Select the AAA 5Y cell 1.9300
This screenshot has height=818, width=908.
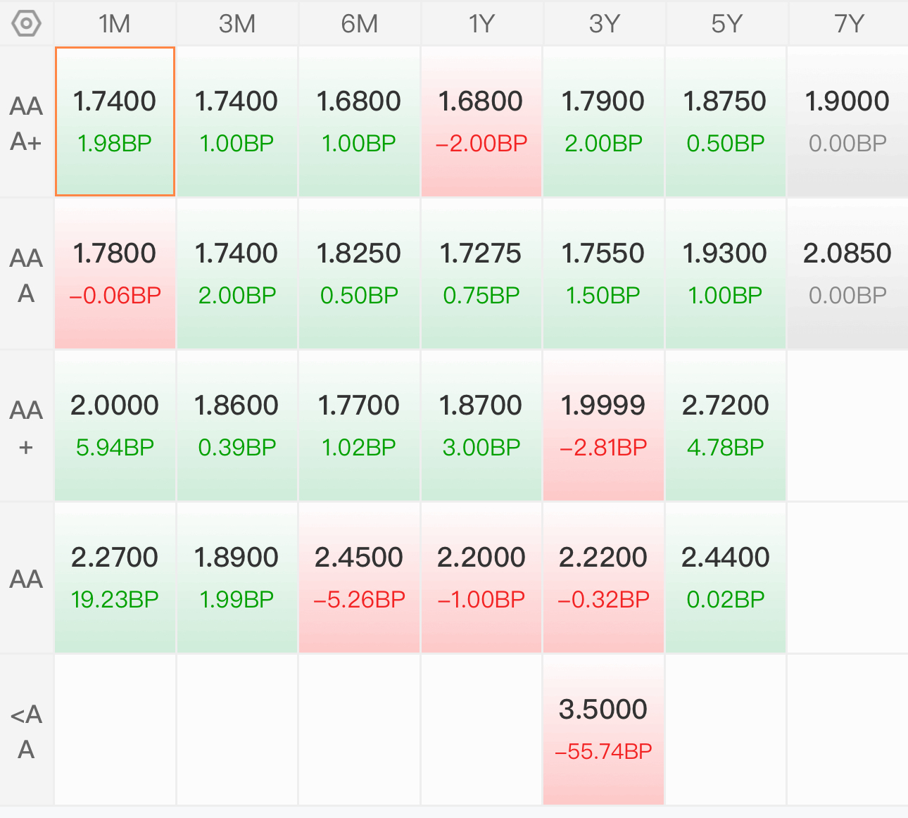726,274
